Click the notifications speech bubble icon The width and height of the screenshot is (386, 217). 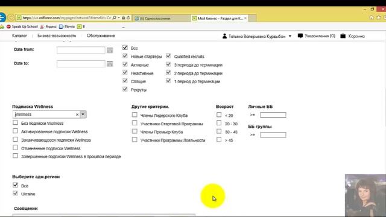[x=300, y=36]
